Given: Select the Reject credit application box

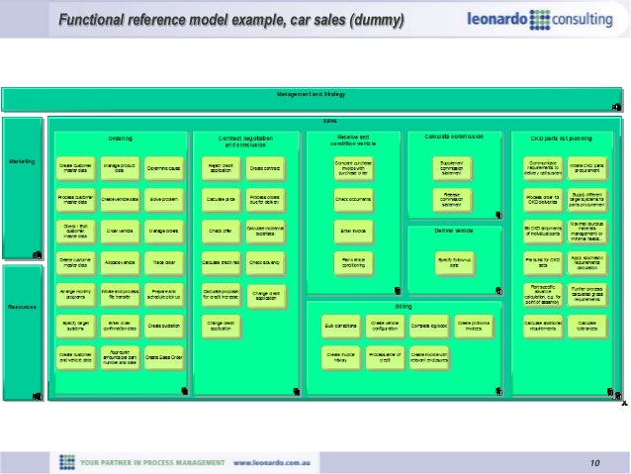Looking at the screenshot, I should coord(221,168).
